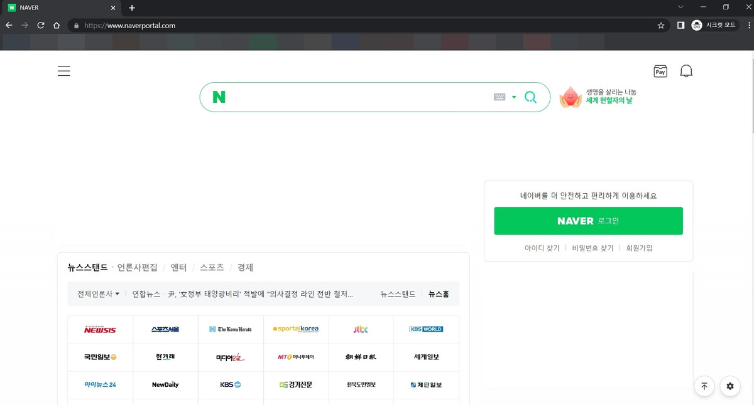Toggle the browser side panel icon
The height and width of the screenshot is (405, 754).
tap(680, 26)
